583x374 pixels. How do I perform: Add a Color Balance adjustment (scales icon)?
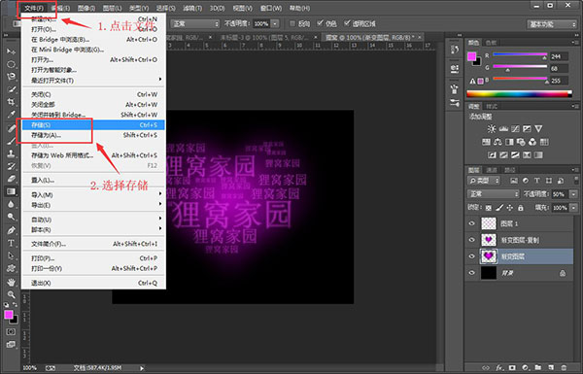point(497,142)
